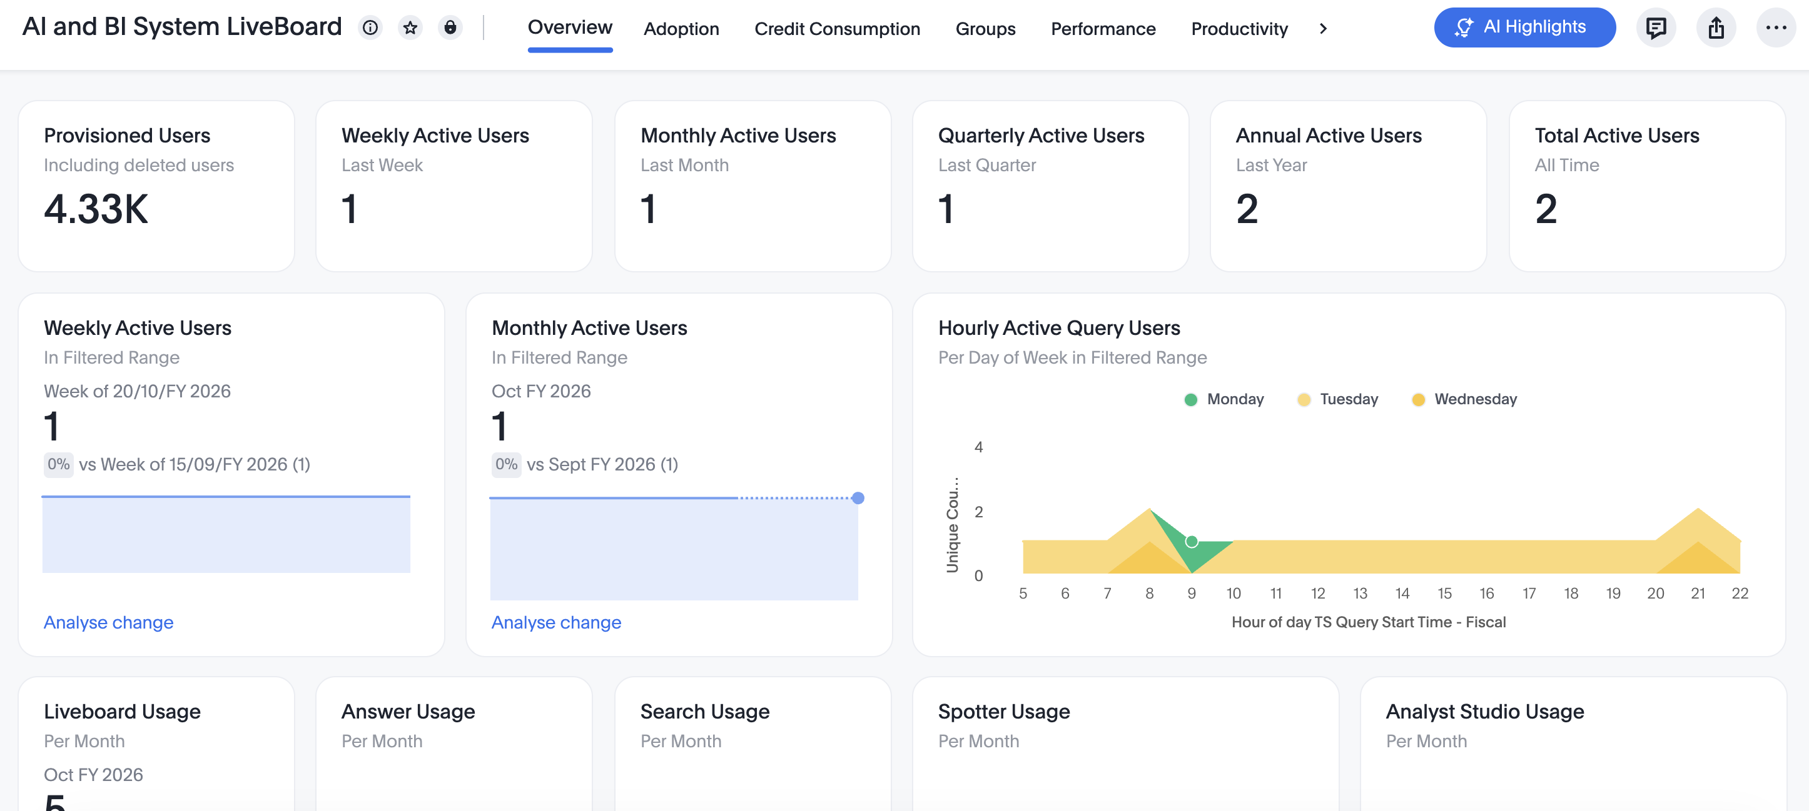Image resolution: width=1809 pixels, height=811 pixels.
Task: Open the Productivity tab
Action: (1239, 29)
